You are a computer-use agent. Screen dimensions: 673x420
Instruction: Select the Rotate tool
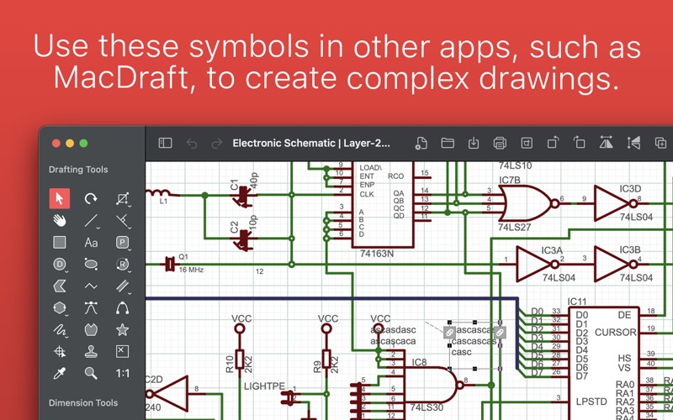pos(91,198)
